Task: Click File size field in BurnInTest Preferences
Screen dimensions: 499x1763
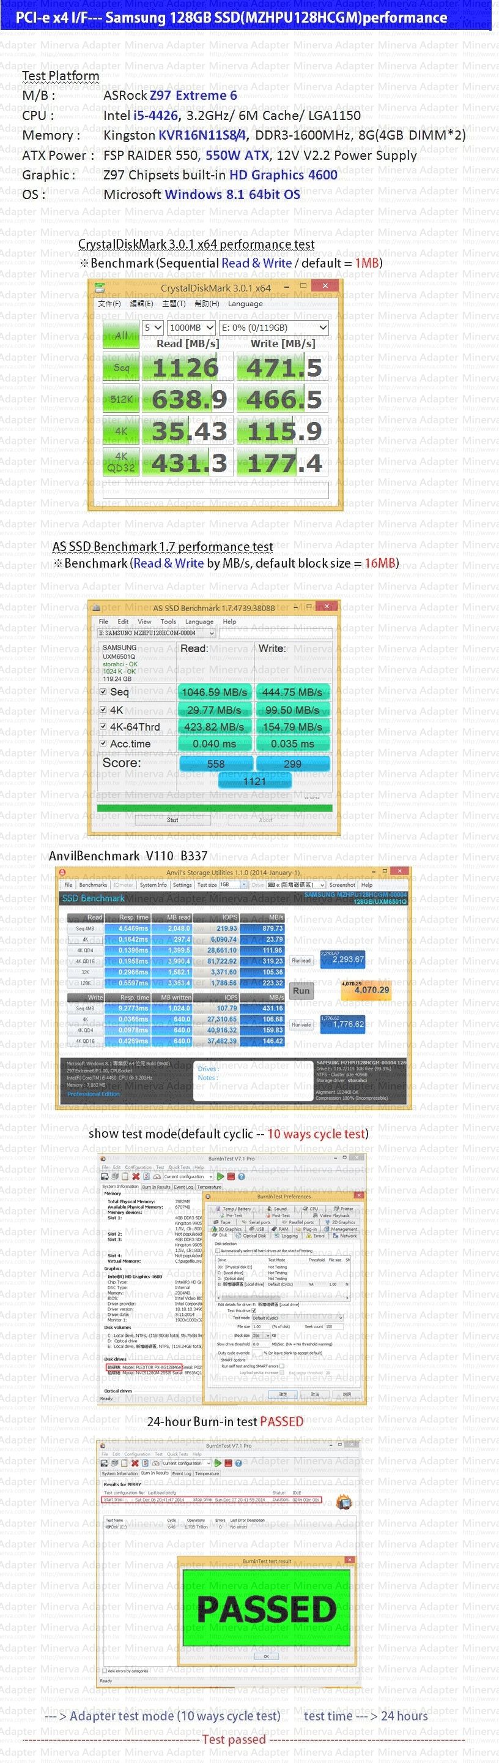Action: (x=261, y=1326)
